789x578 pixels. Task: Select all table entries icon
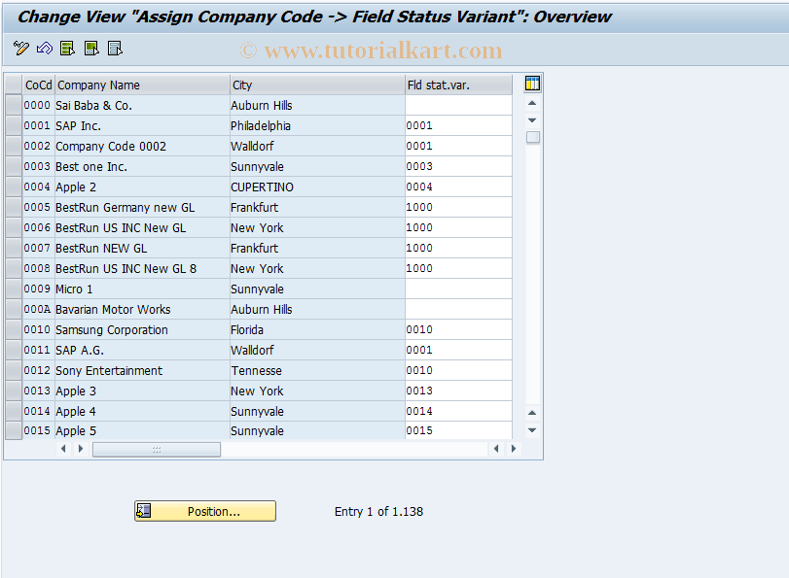click(x=67, y=48)
